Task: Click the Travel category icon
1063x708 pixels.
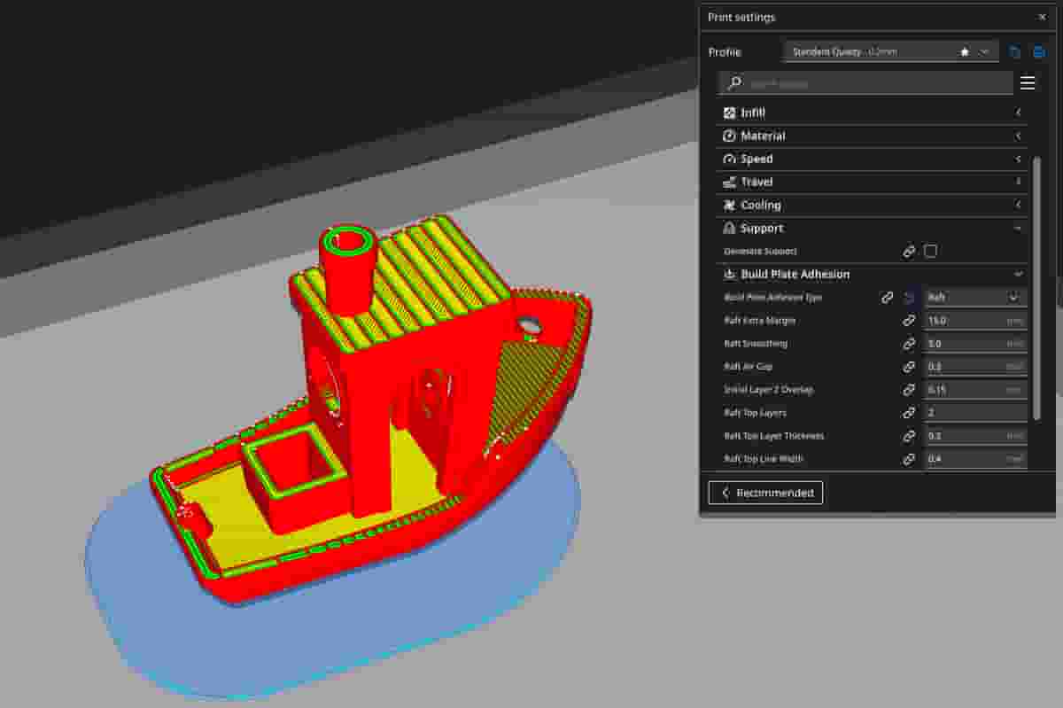Action: 729,182
